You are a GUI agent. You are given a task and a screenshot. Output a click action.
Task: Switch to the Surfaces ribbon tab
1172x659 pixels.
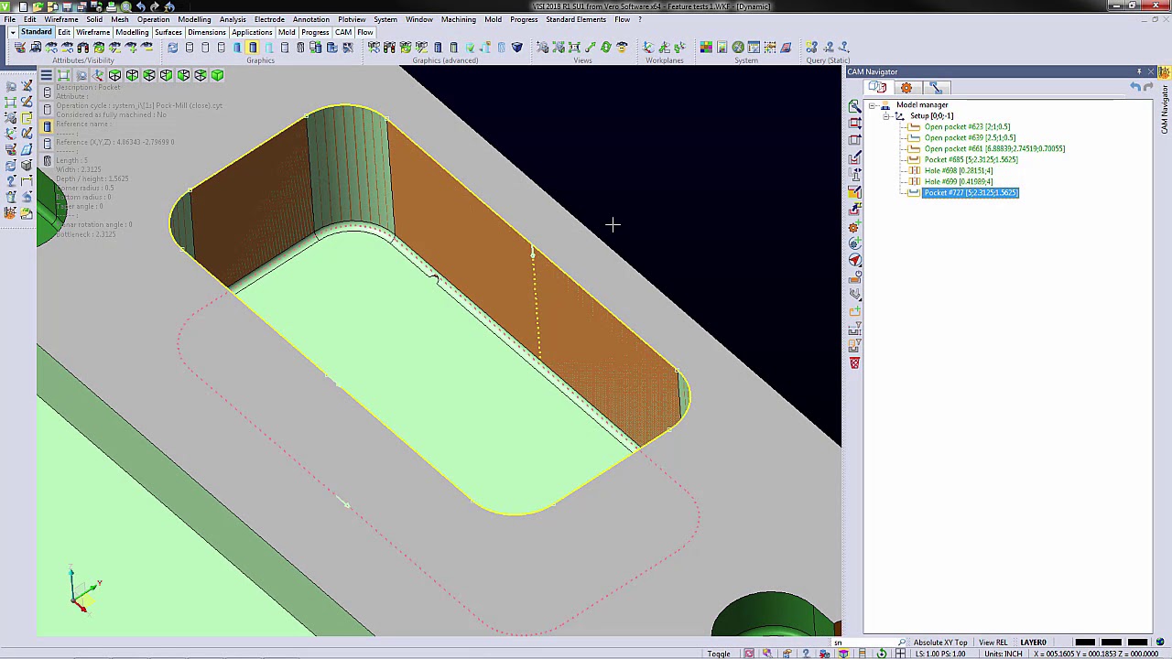coord(168,32)
